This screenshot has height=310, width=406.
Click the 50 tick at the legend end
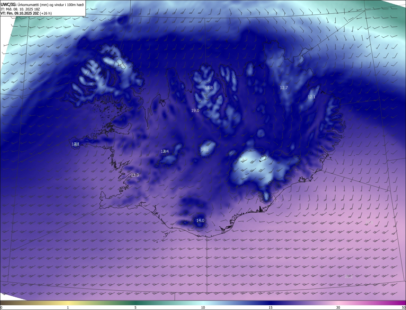point(403,307)
